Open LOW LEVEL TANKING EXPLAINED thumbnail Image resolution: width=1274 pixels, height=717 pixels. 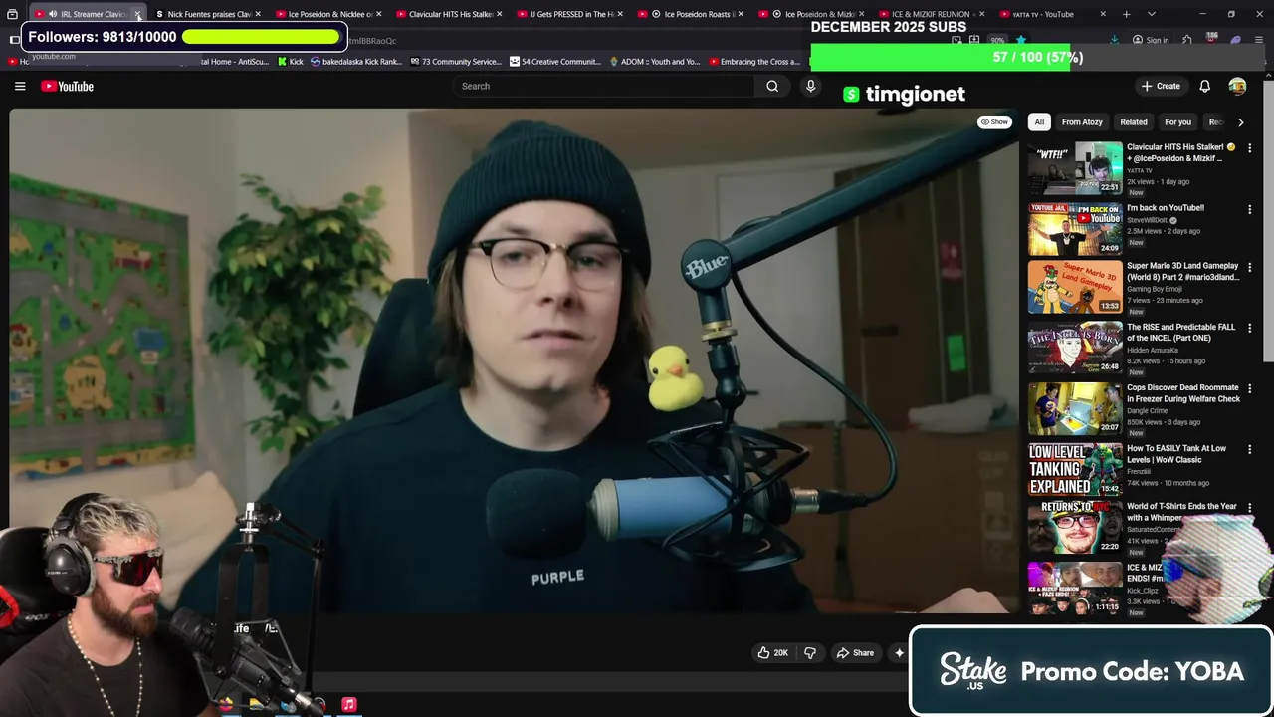point(1075,469)
